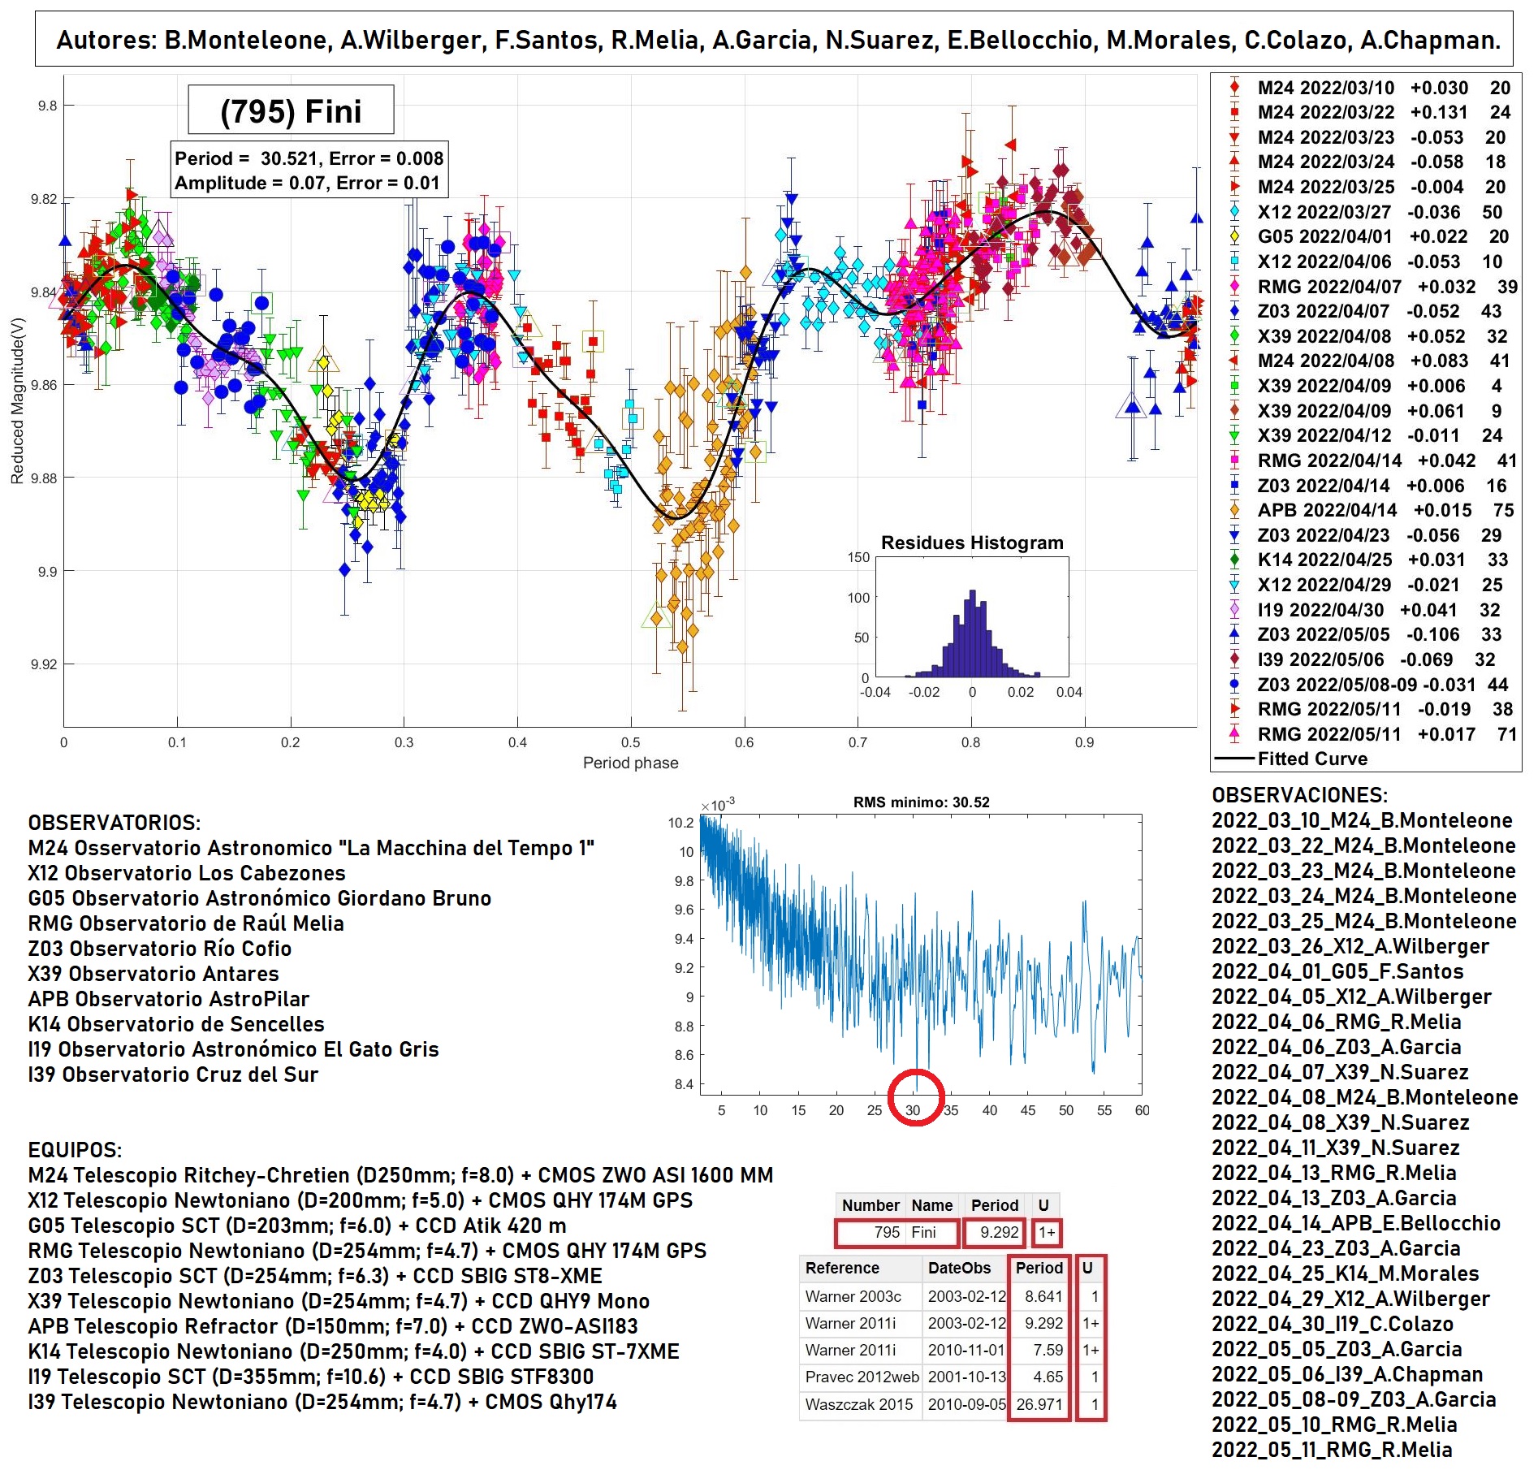Click the "Waszczak 2015" table cell
Screen dimensions: 1538x1470
[x=859, y=1404]
